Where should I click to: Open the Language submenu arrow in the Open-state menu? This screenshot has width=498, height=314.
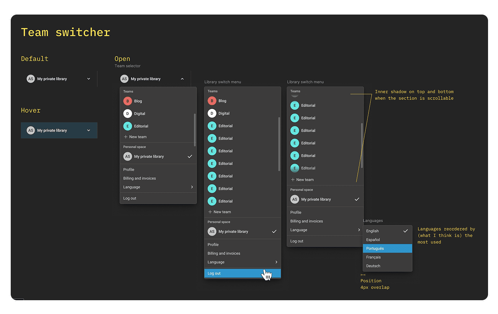(192, 187)
